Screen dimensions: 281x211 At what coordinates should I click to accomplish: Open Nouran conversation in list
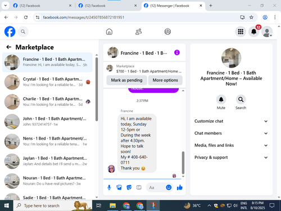click(47, 181)
